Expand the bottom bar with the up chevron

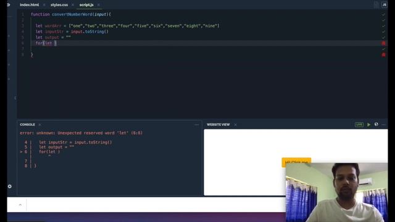click(20, 205)
